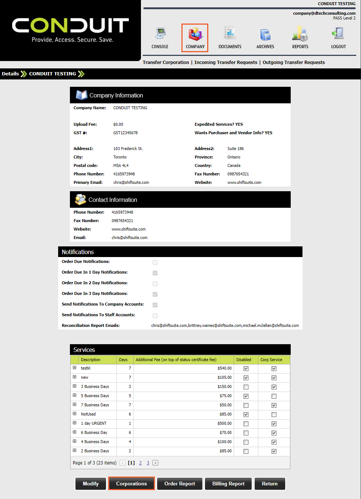This screenshot has height=499, width=361.
Task: Toggle Order Due In 3 Day Notifications checkbox
Action: 155,294
